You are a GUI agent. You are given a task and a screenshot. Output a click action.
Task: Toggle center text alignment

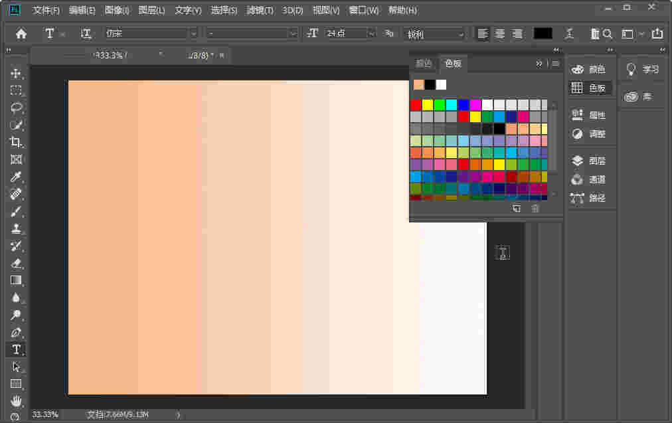[x=499, y=33]
